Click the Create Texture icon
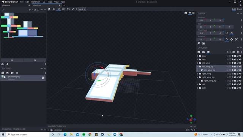243x137 pixels. pyautogui.click(x=8, y=73)
